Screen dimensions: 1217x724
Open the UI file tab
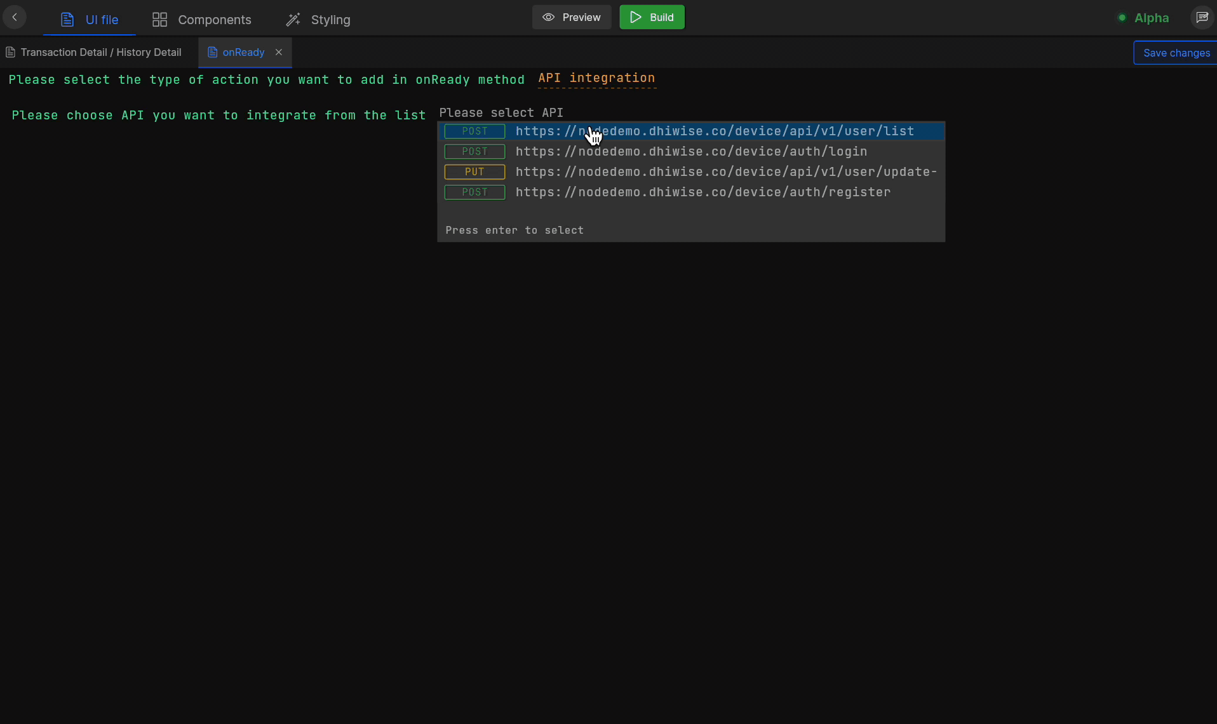[x=90, y=20]
